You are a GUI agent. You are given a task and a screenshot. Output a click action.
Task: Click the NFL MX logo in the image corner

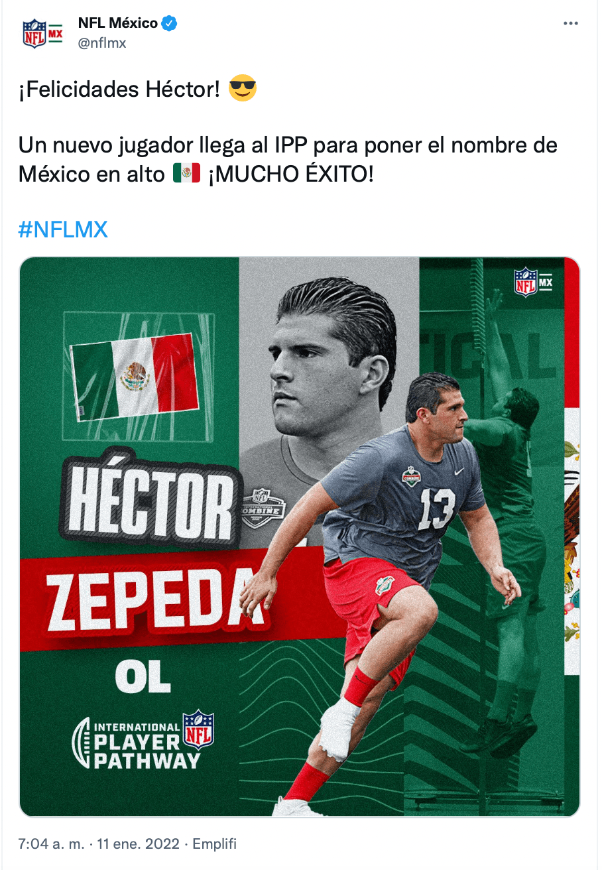533,282
